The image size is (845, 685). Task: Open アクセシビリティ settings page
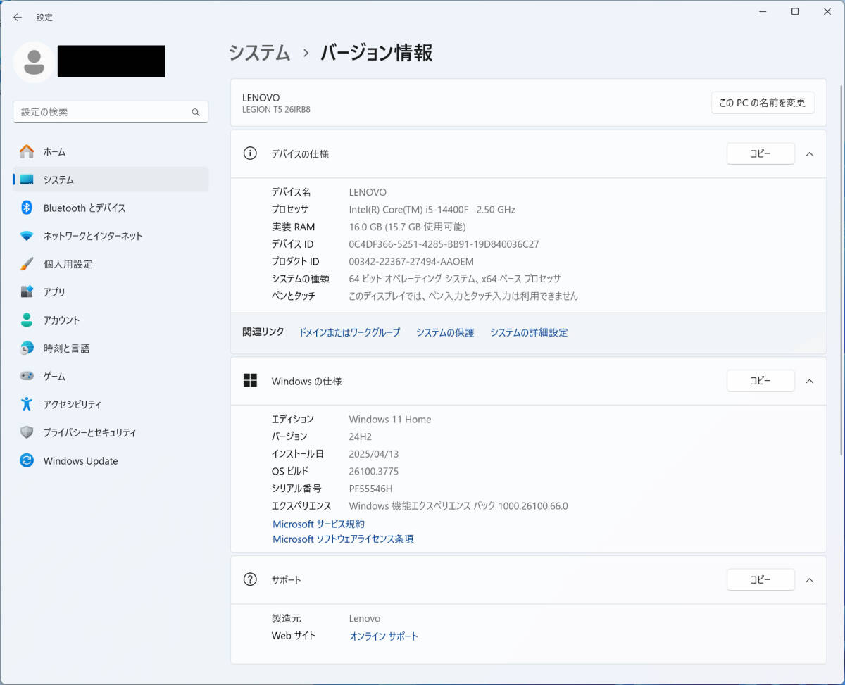click(111, 404)
